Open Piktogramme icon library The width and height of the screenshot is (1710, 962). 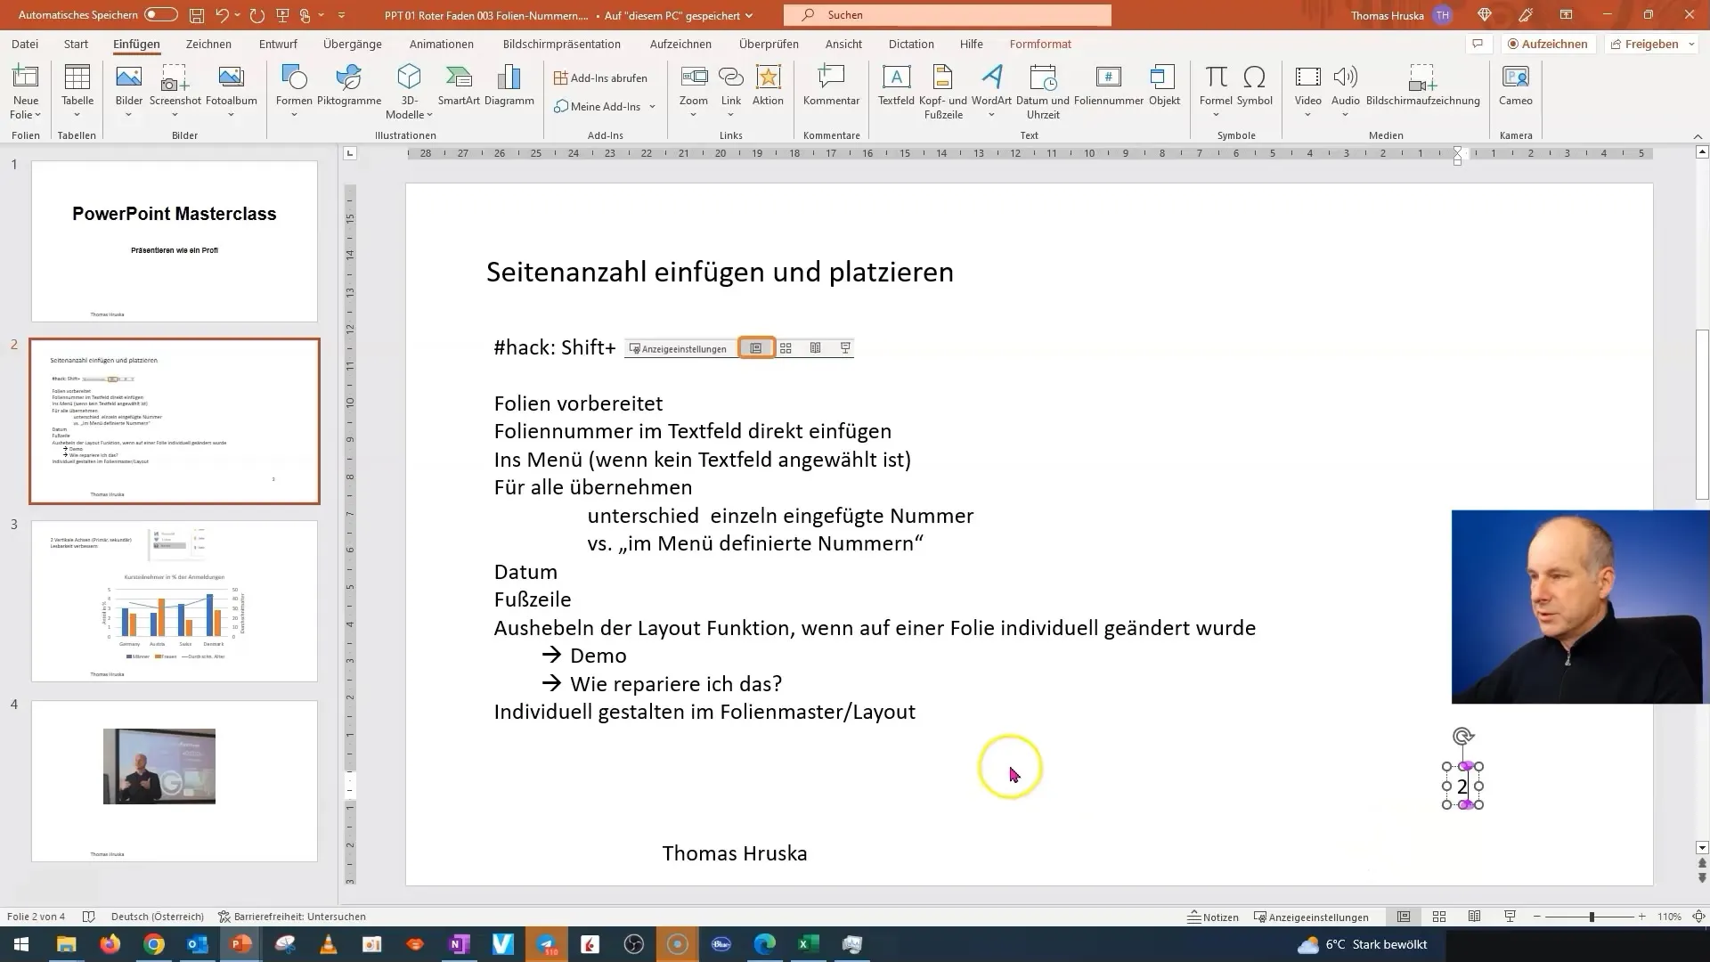349,86
